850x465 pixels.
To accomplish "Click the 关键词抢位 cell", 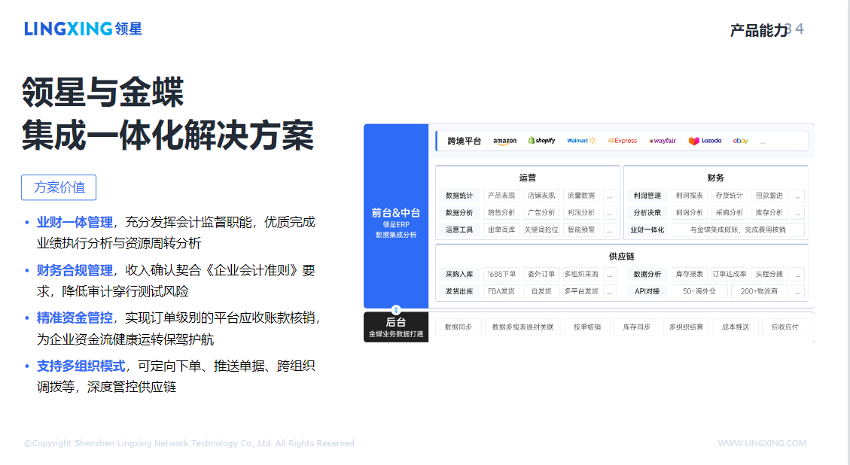I will [x=541, y=229].
